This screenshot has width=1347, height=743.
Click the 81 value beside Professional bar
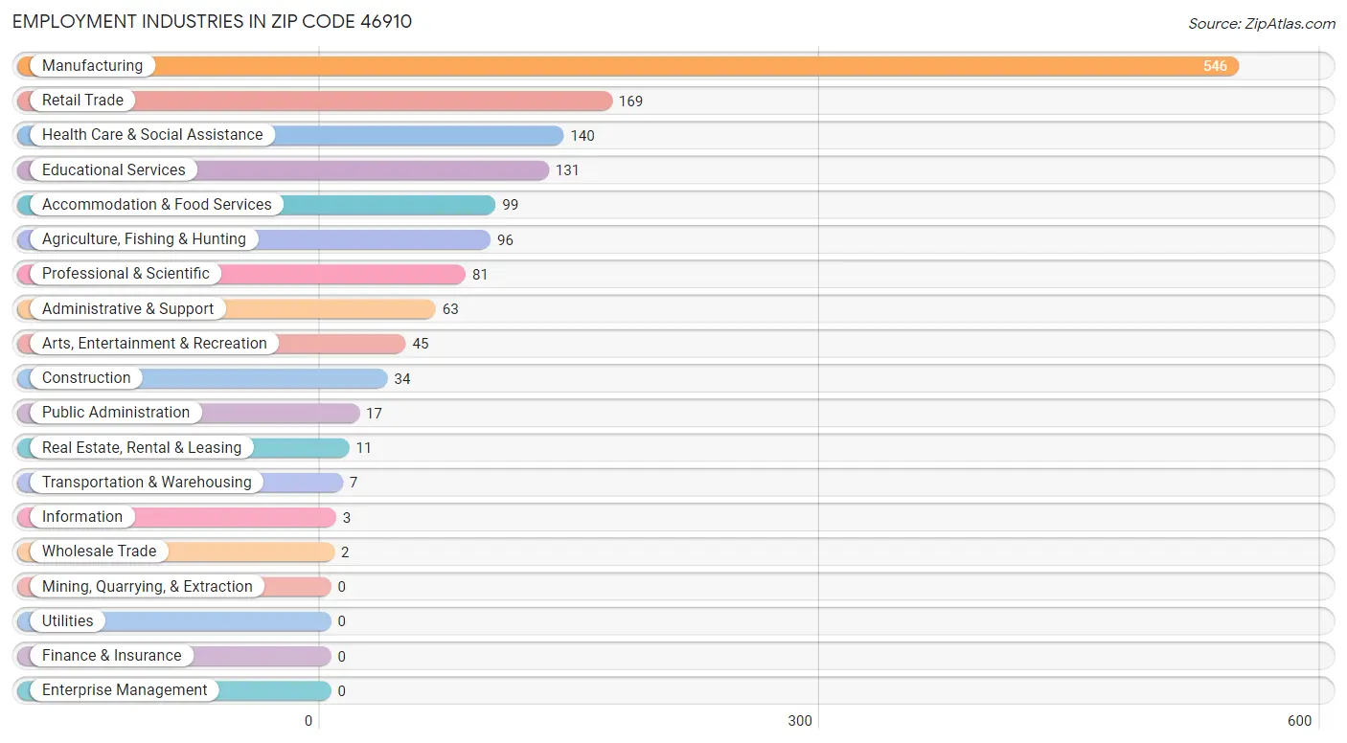point(480,275)
